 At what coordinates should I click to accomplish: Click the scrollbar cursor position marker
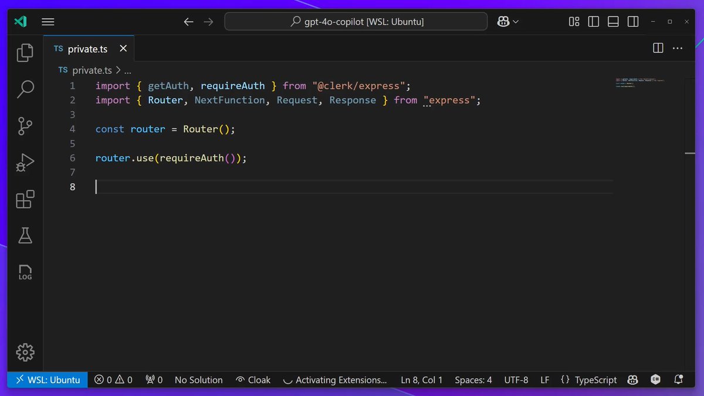[690, 154]
